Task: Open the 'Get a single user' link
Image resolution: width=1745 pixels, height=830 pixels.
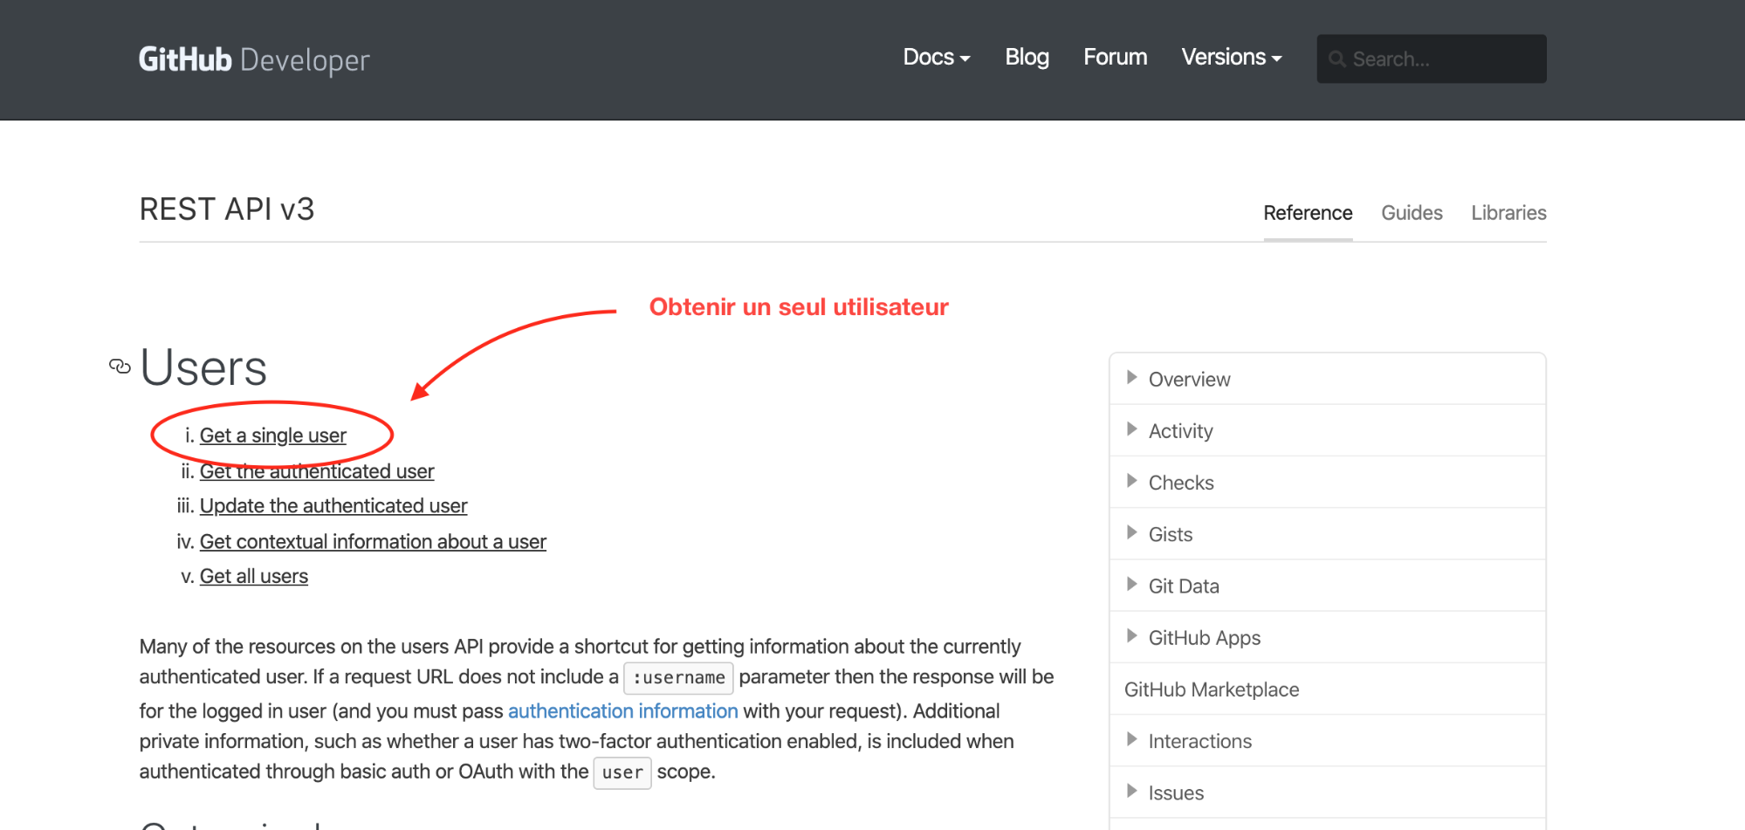Action: 272,436
